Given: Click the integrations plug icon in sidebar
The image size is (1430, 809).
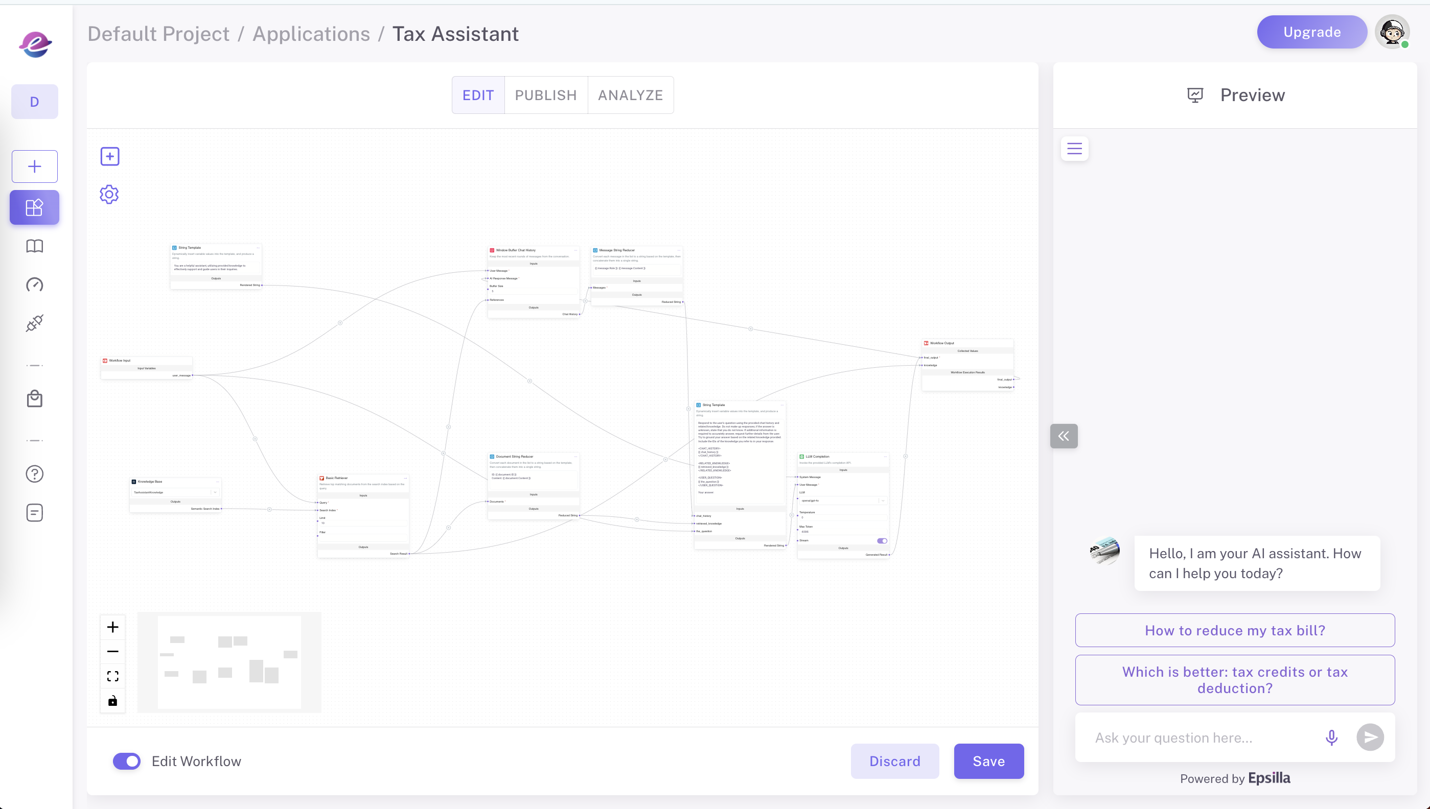Looking at the screenshot, I should 34,323.
